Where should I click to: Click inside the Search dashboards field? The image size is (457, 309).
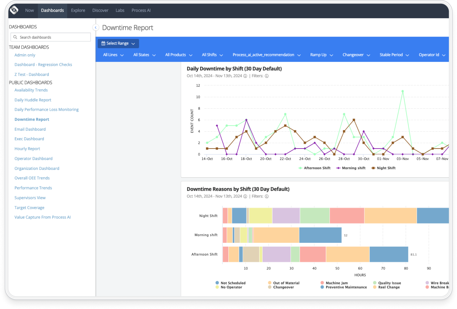click(50, 37)
